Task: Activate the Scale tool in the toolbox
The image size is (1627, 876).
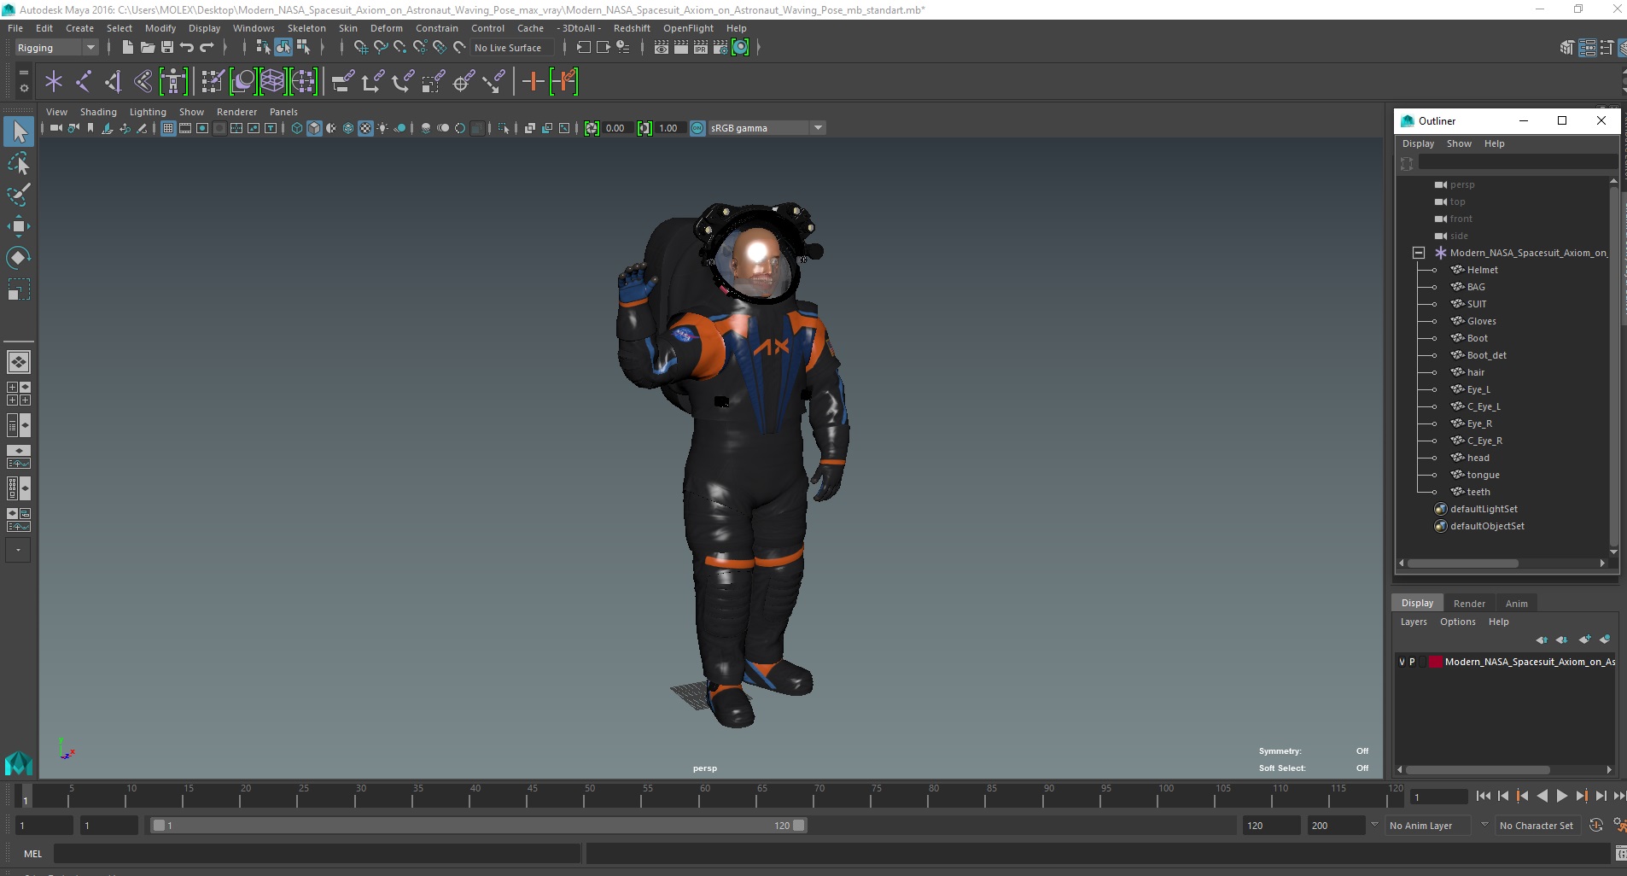Action: click(19, 289)
